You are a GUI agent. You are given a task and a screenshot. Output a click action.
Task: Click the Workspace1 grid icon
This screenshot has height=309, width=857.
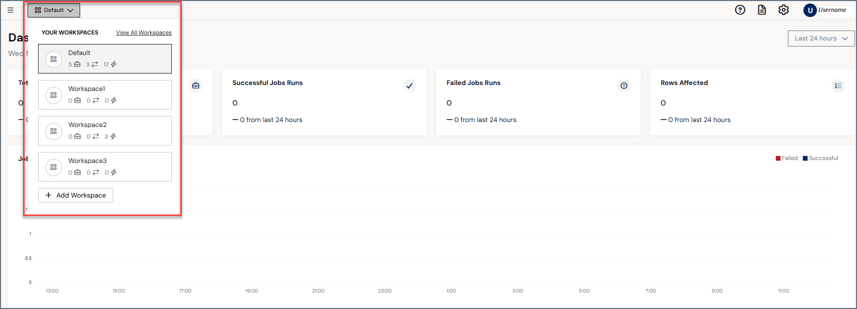pos(54,95)
